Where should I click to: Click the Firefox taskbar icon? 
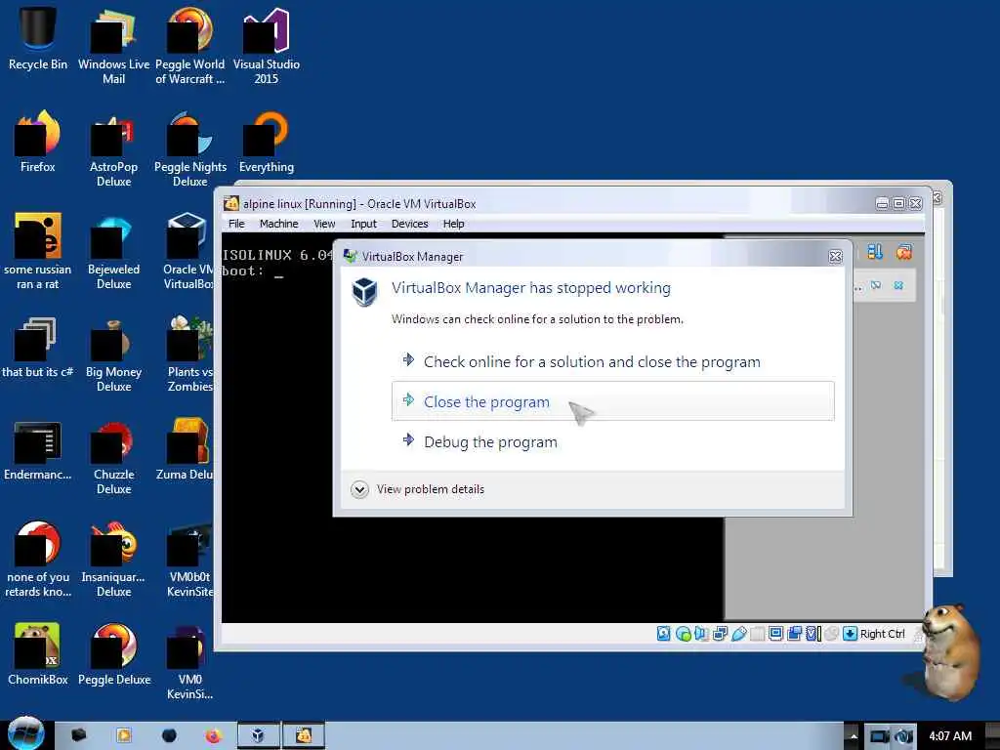[x=213, y=736]
